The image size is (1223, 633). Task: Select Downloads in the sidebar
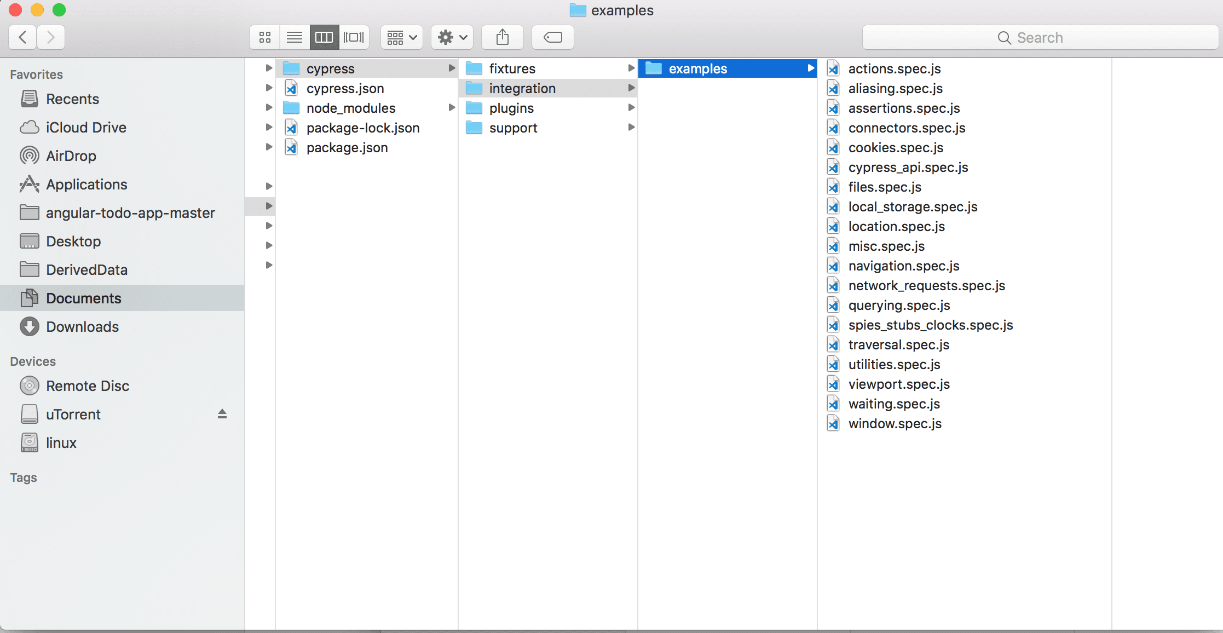(x=83, y=326)
